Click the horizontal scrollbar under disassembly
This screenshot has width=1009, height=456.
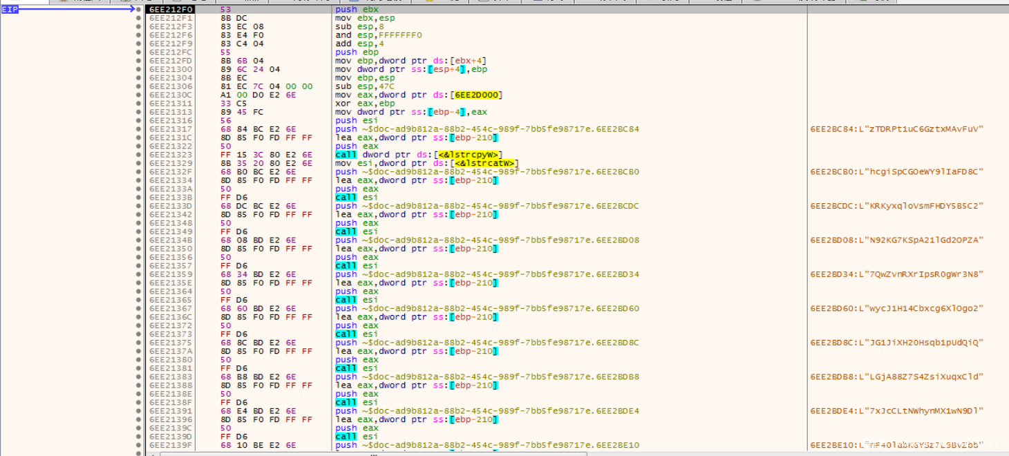point(373,453)
